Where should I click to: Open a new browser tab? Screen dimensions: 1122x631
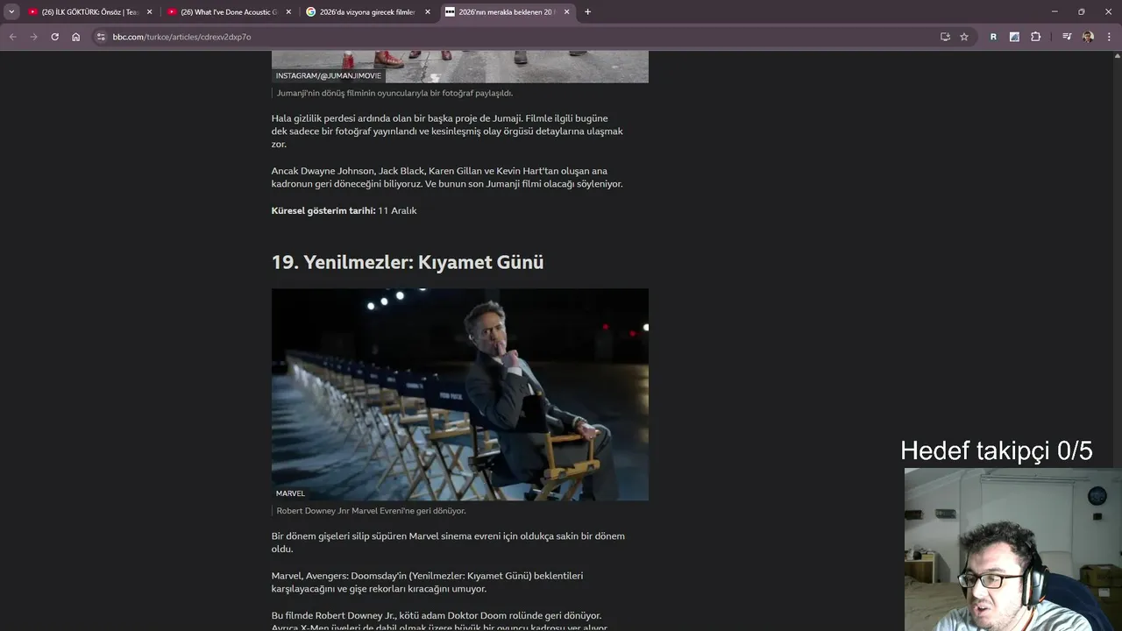(587, 11)
